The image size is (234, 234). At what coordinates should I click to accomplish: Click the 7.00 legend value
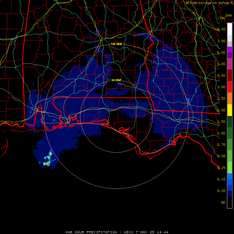(x=221, y=41)
